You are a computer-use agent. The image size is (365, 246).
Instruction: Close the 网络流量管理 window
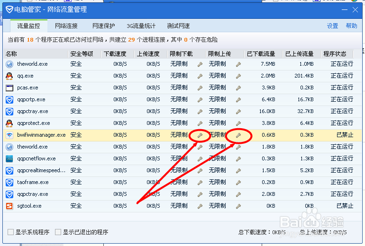coord(355,10)
